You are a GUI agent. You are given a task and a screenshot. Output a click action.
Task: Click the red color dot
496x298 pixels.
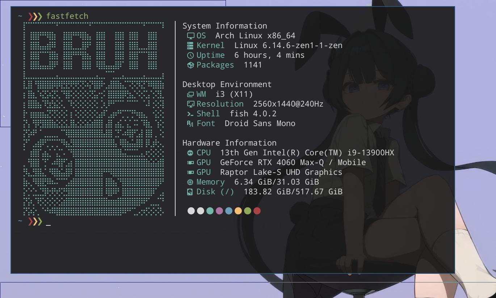[x=257, y=211]
